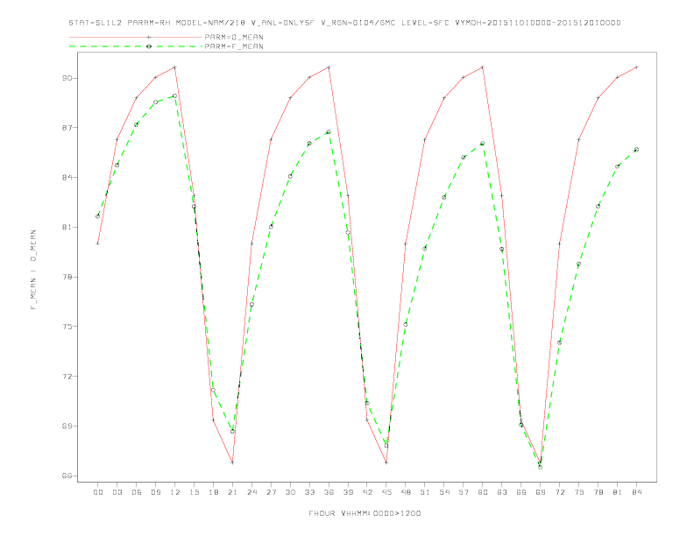Screen dimensions: 694x536
Task: Click the x-axis tick label 69
Action: (541, 492)
